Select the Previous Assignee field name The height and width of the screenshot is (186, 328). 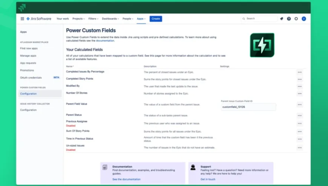77,121
